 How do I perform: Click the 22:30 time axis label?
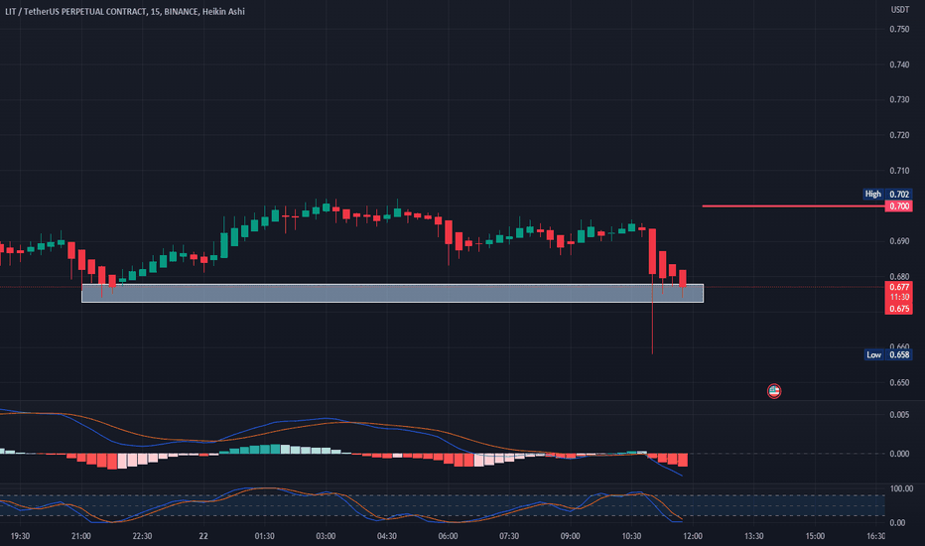pos(142,536)
